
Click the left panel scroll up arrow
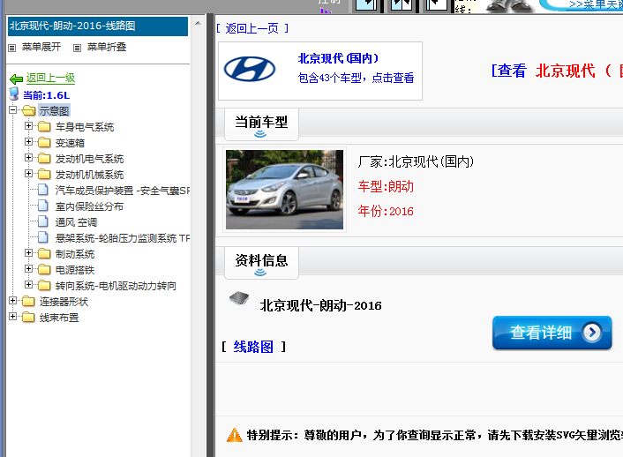[198, 24]
